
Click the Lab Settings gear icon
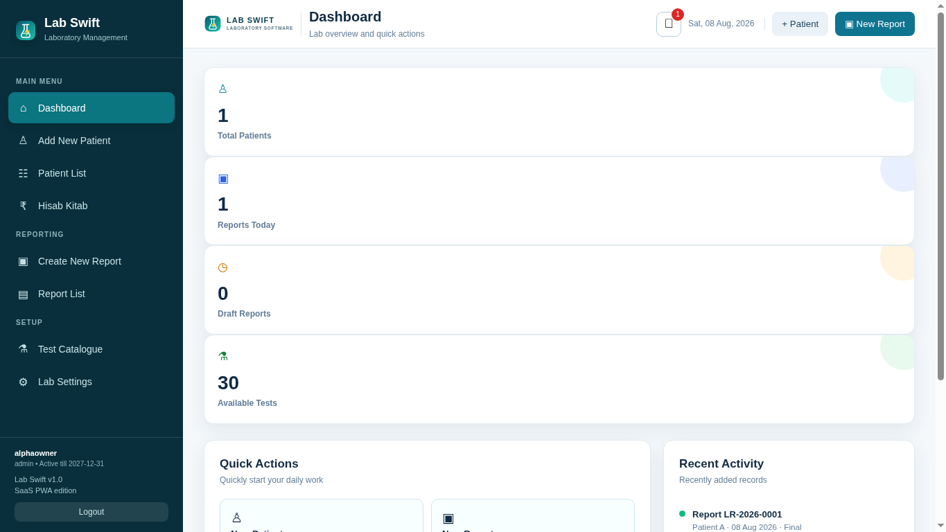point(23,382)
